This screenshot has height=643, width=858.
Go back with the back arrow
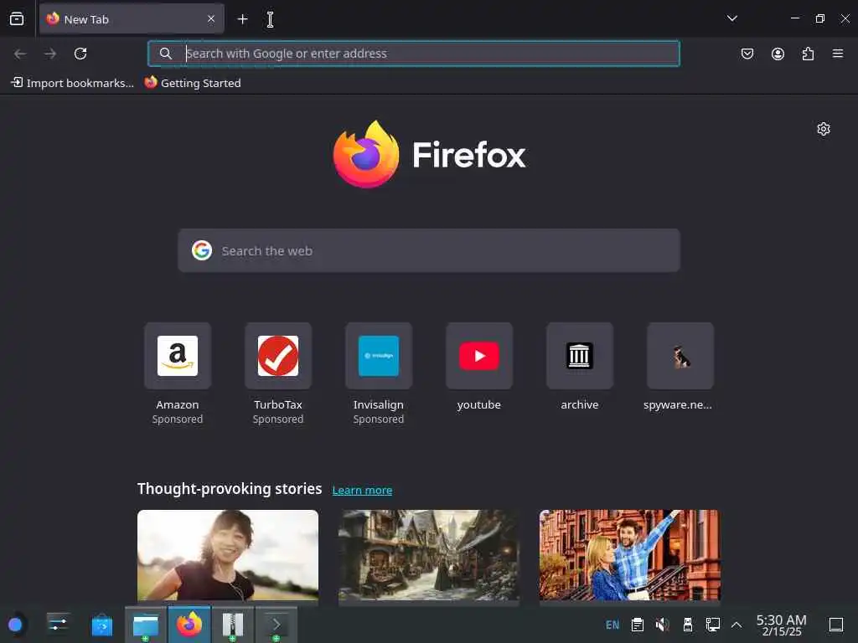point(20,54)
